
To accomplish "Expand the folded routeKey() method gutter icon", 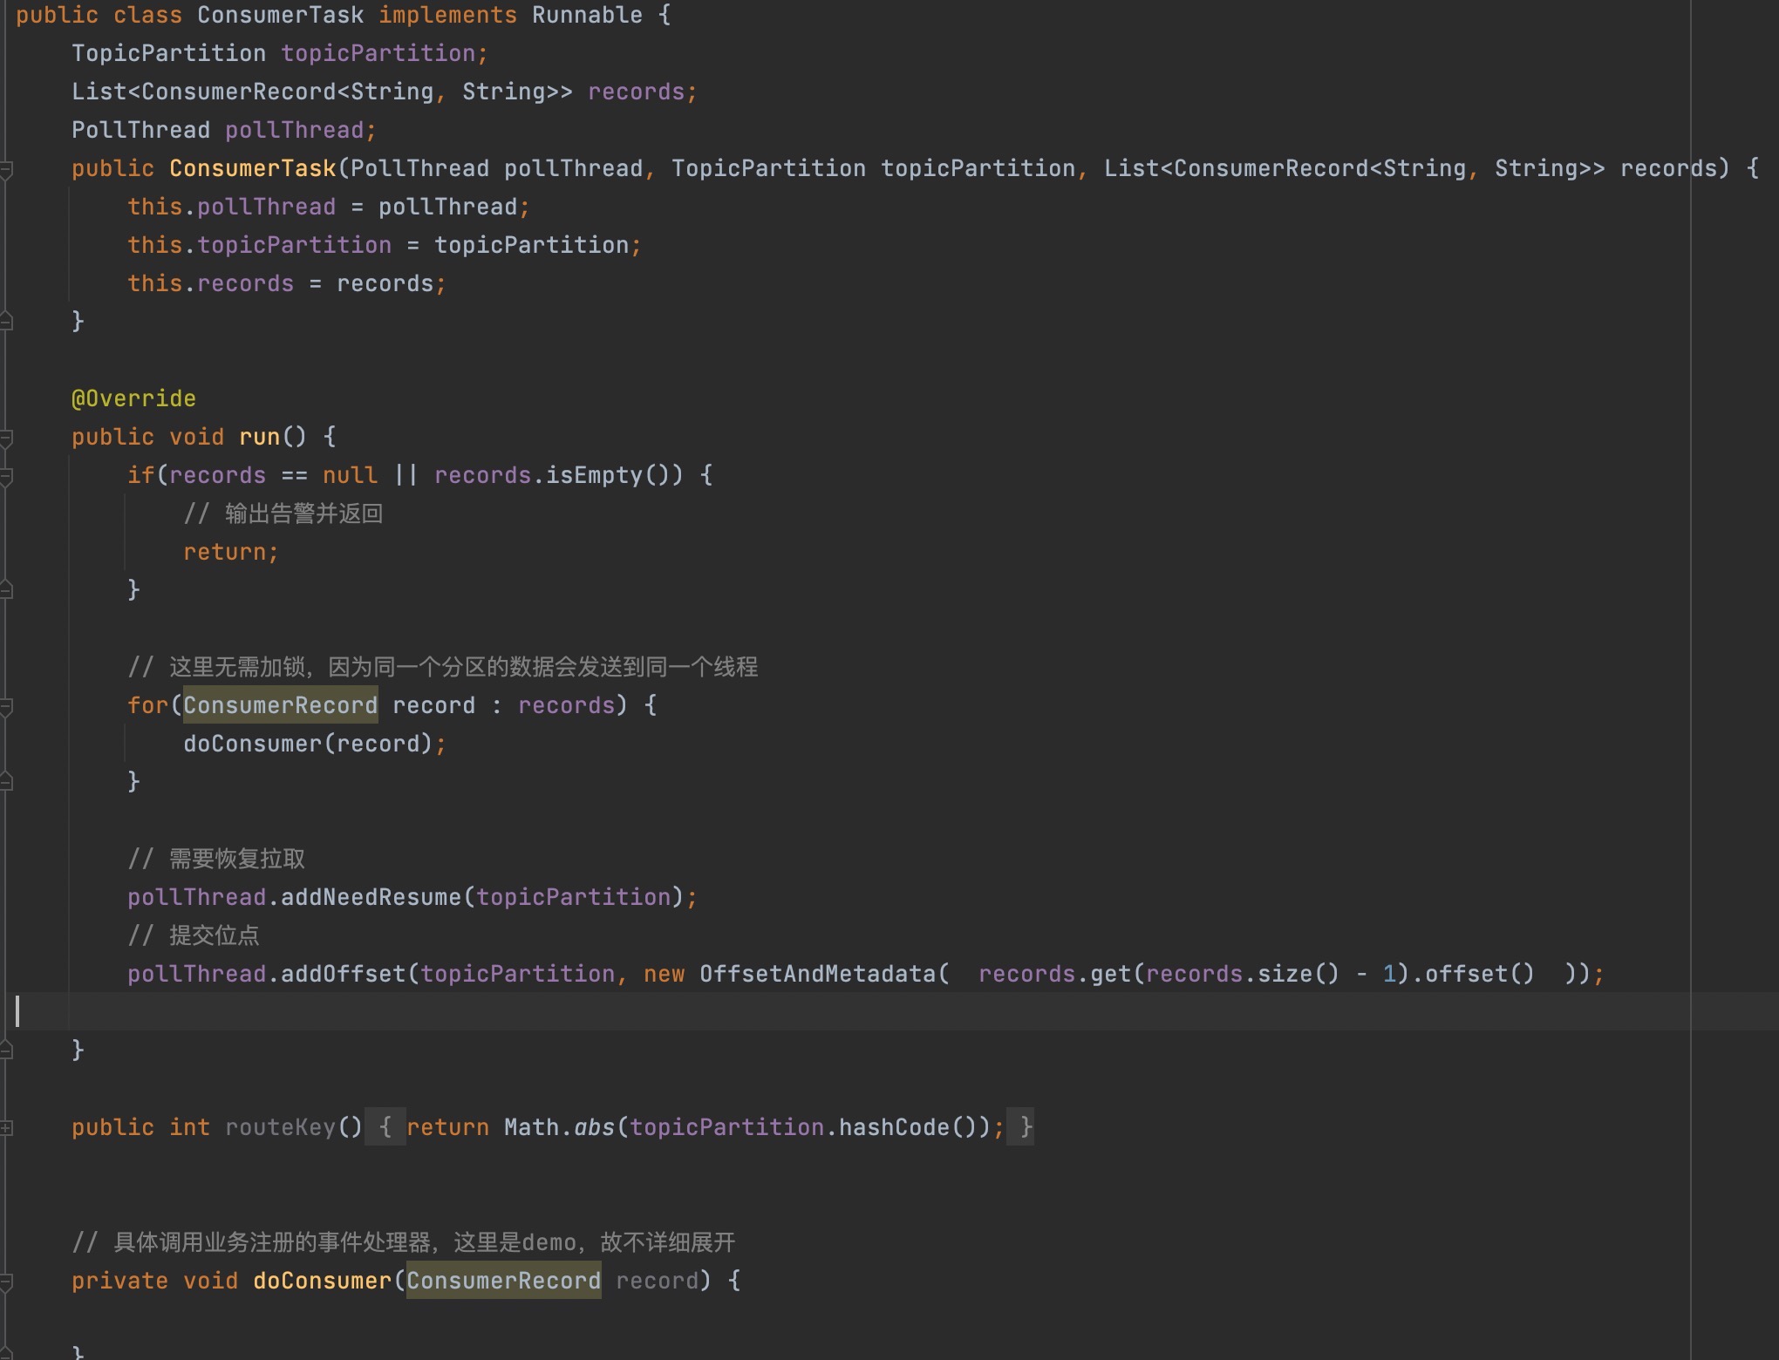I will click(6, 1128).
